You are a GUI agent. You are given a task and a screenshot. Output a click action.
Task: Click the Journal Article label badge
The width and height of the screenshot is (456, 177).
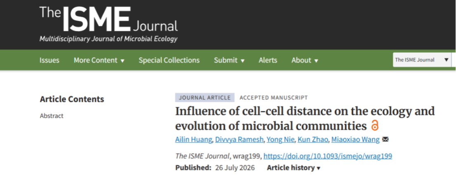point(205,98)
